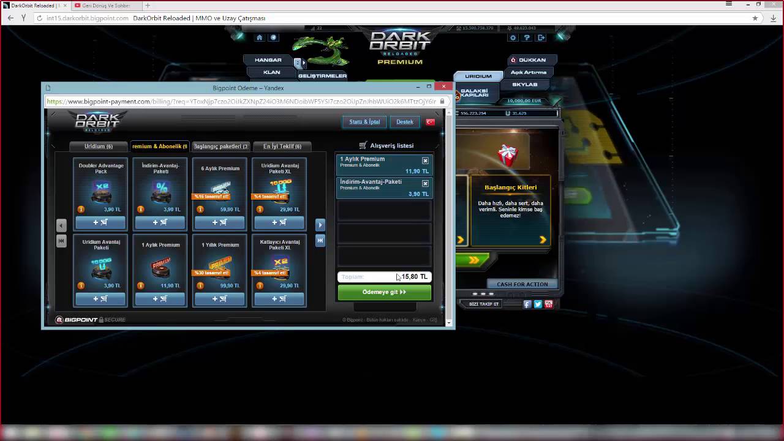Viewport: 784px width, 441px height.
Task: Show info for Uridium Avantaj Paketi
Action: point(81,285)
